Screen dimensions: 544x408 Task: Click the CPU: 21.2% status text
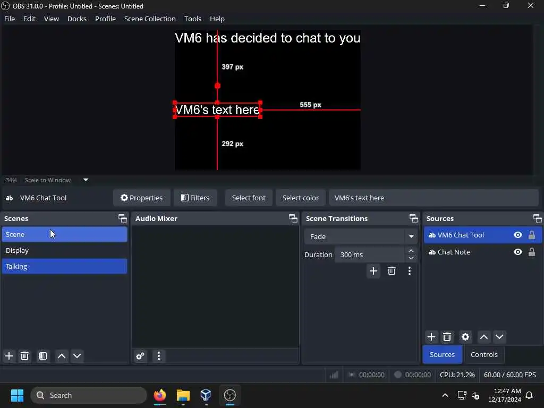(457, 375)
